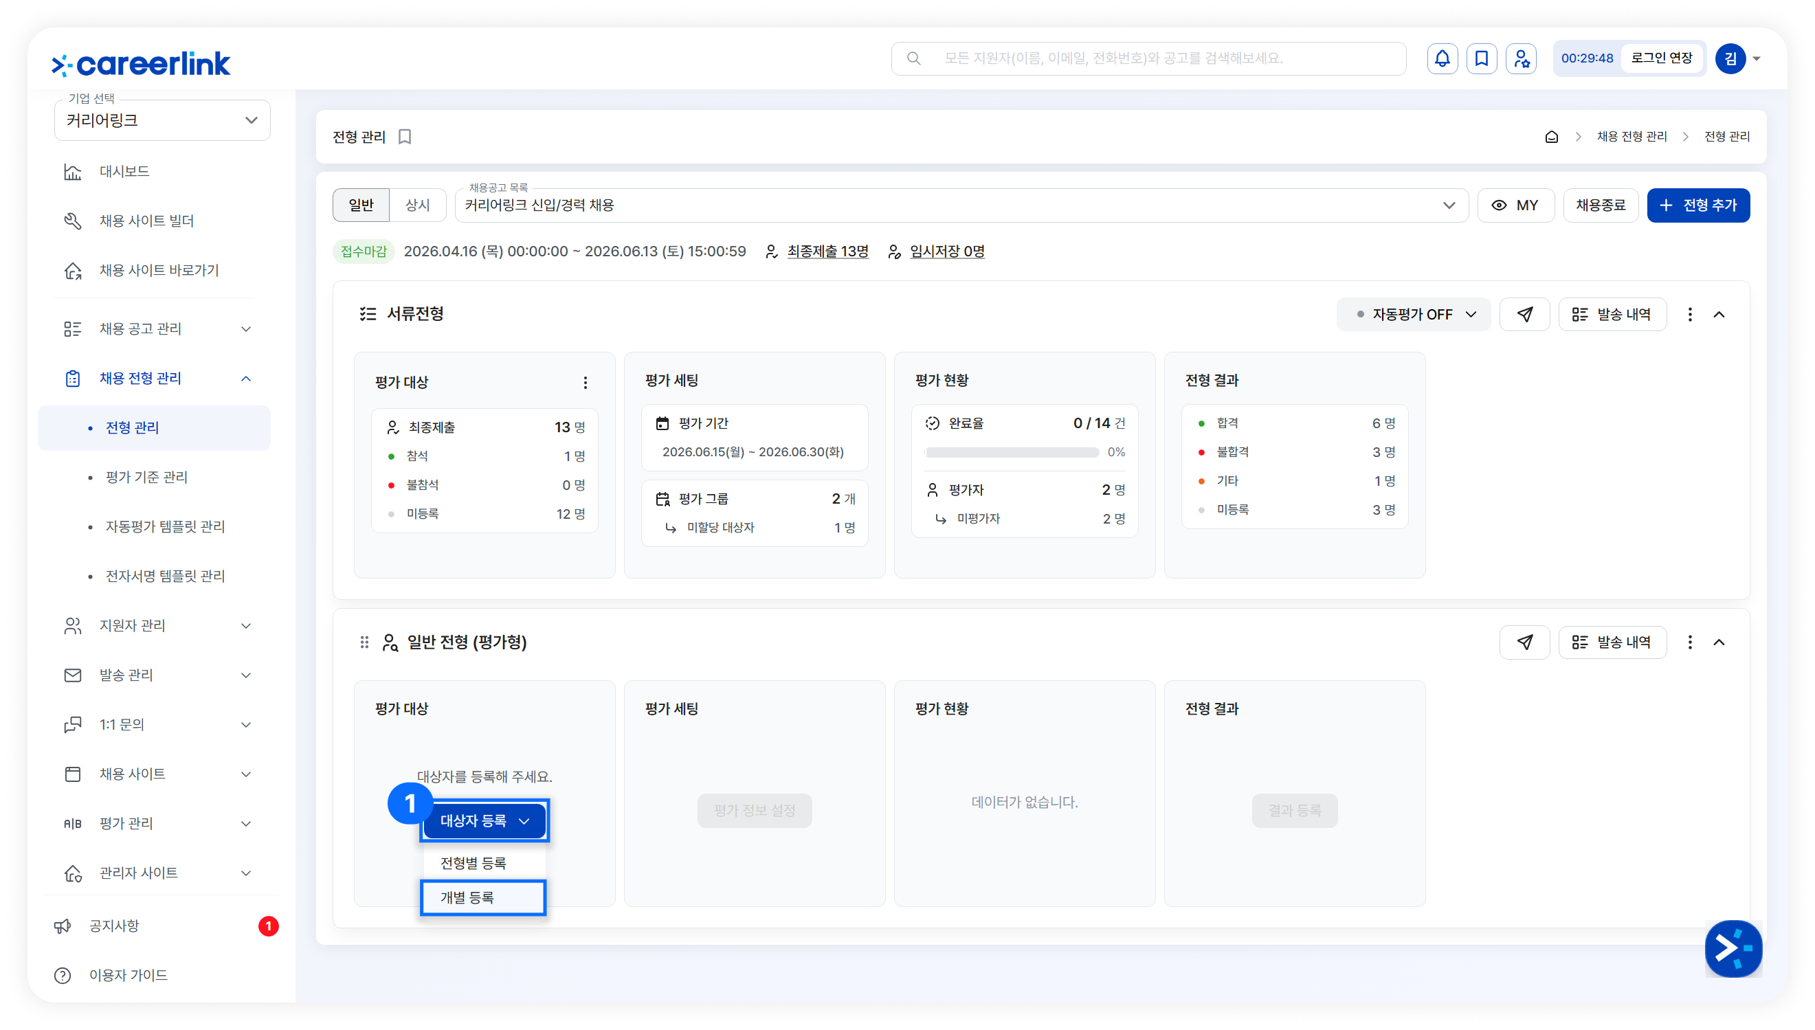
Task: Choose 개별 등록 from dropdown
Action: (484, 897)
